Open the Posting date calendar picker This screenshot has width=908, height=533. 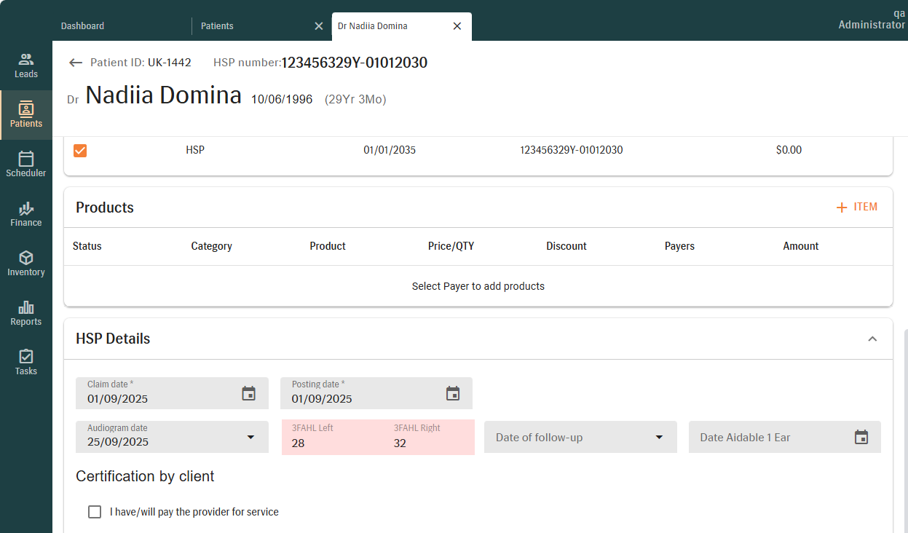point(453,393)
